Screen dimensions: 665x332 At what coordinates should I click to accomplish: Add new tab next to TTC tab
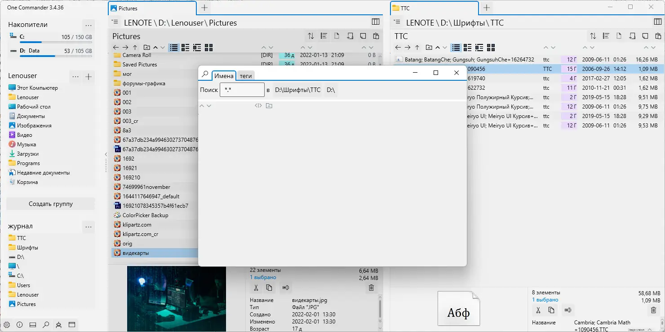tap(487, 8)
